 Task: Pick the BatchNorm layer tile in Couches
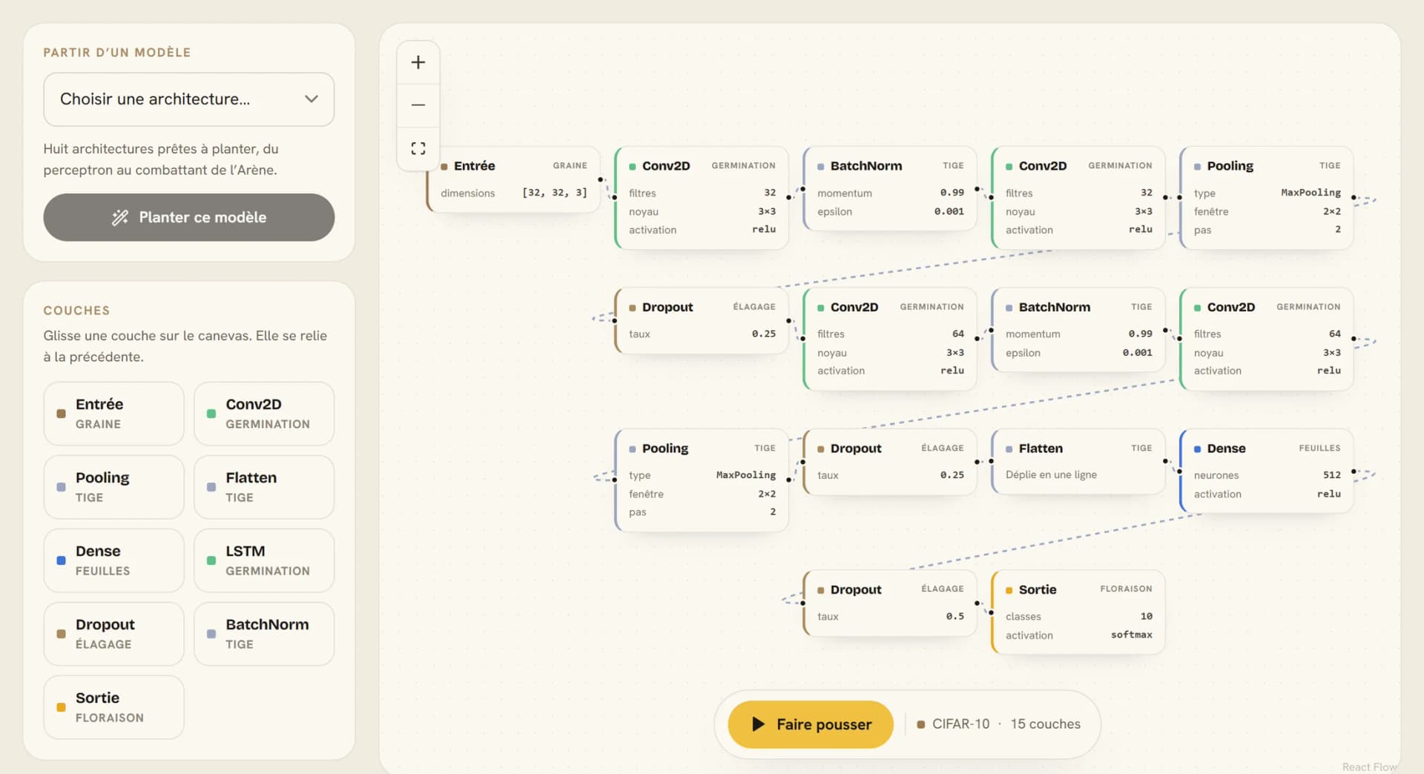264,634
